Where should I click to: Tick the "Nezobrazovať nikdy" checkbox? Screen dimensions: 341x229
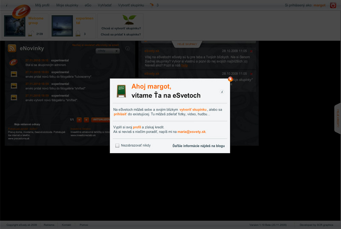click(x=117, y=146)
